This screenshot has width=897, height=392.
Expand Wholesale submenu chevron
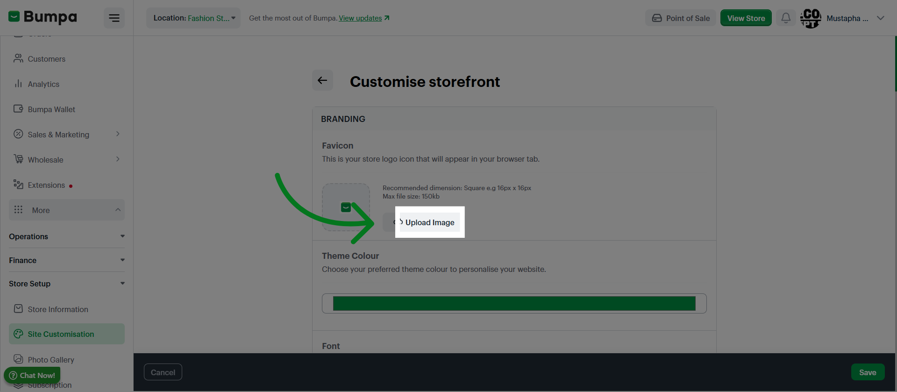tap(118, 159)
